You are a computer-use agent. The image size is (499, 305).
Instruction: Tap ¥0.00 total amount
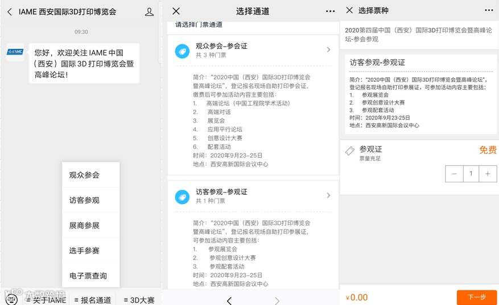[356, 298]
